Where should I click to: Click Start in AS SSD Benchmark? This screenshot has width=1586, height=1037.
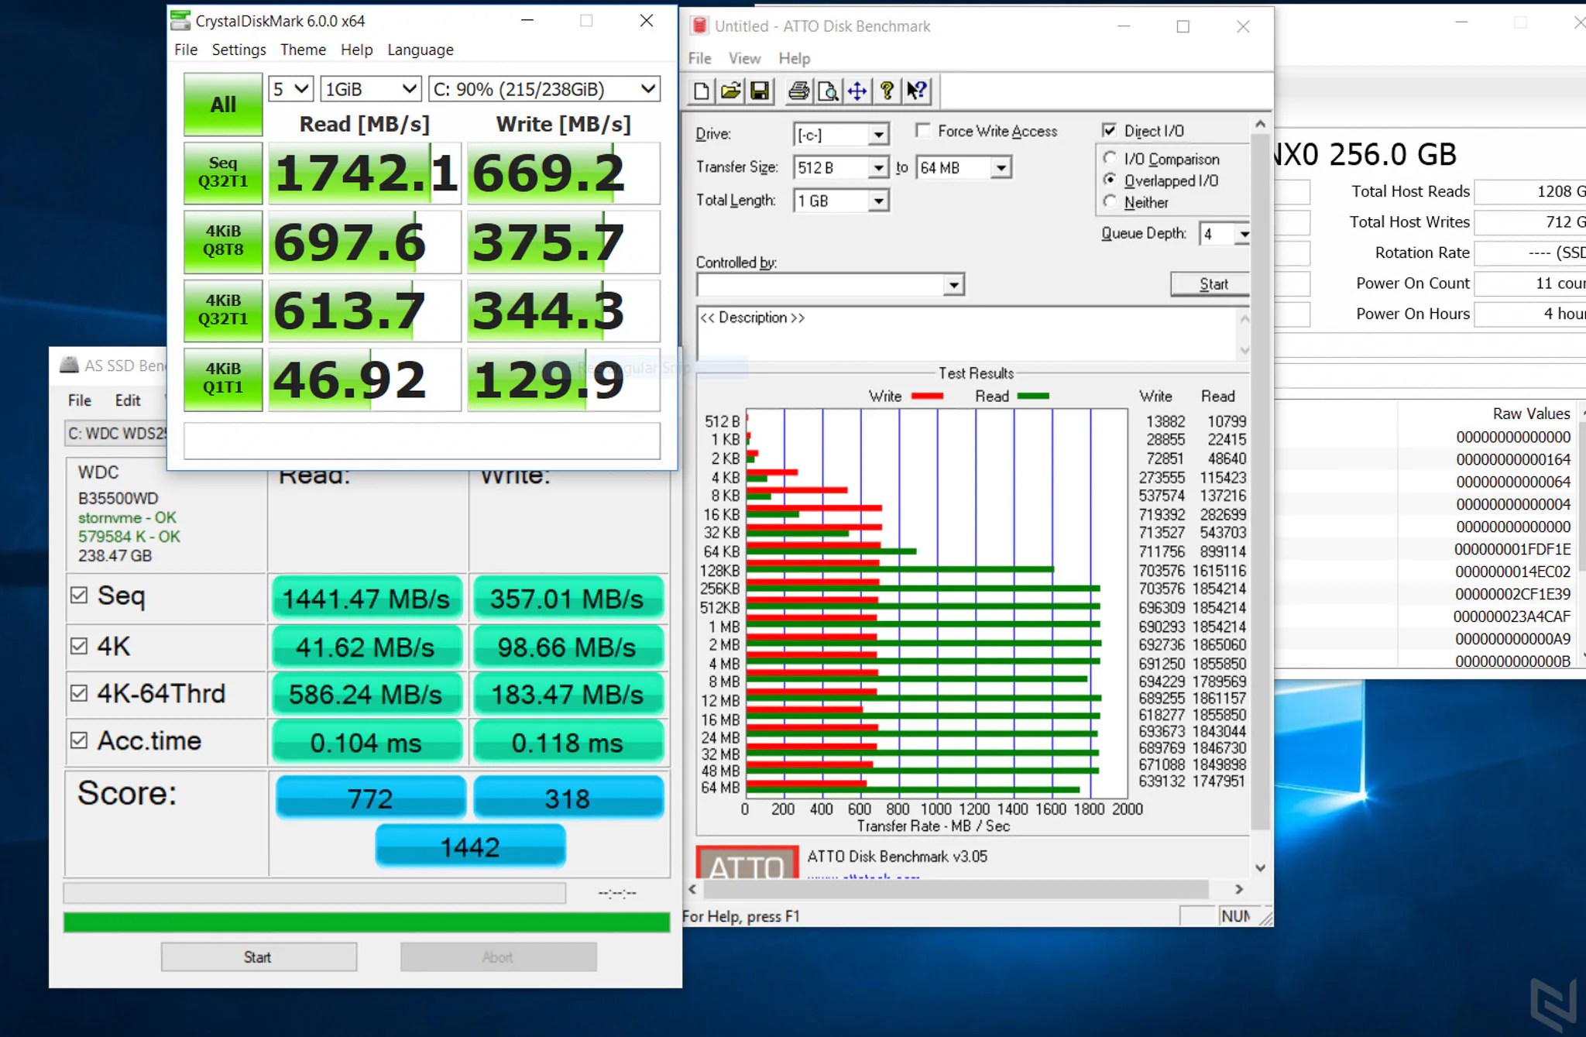(259, 957)
